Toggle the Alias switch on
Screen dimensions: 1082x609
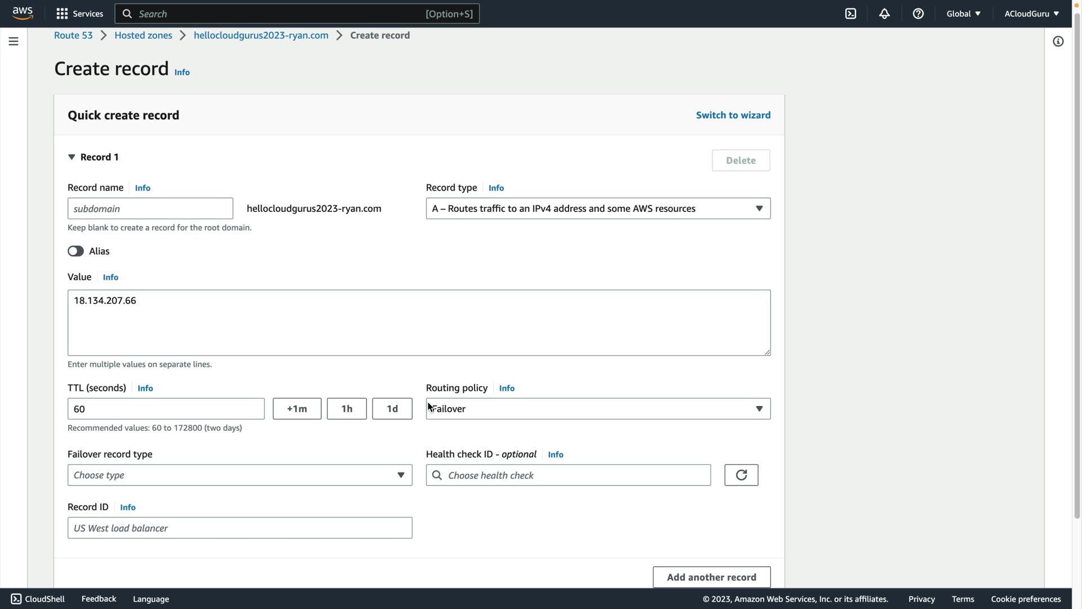76,251
